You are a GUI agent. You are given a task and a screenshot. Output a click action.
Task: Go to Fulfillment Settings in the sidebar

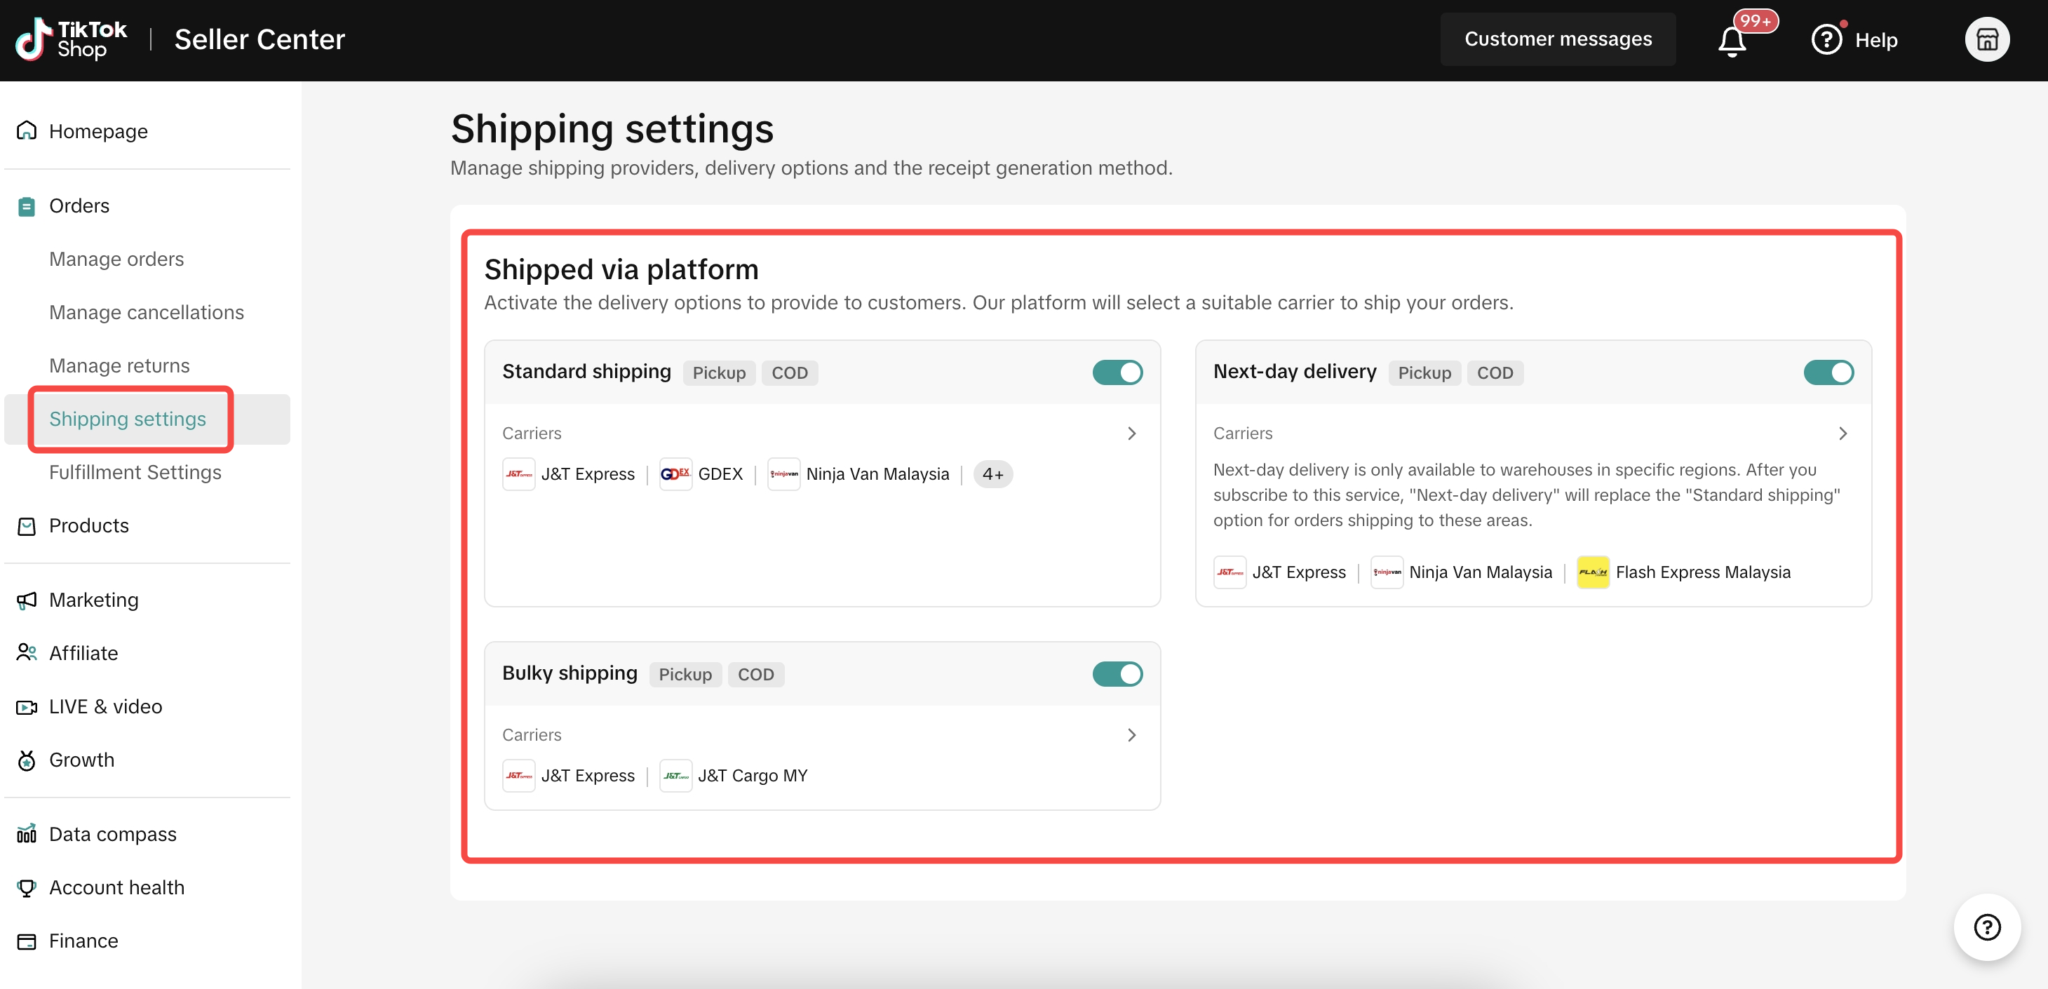pyautogui.click(x=135, y=472)
